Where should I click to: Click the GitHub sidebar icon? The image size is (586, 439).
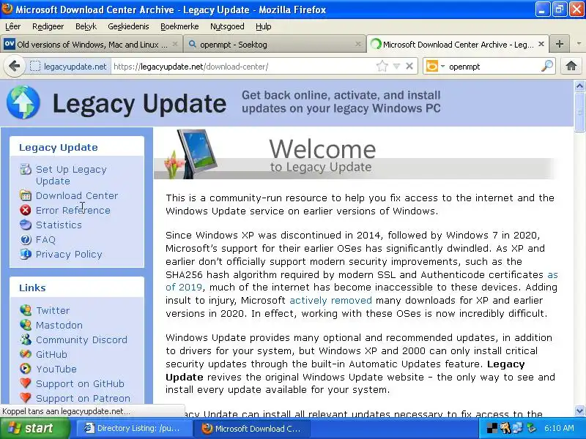[26, 354]
